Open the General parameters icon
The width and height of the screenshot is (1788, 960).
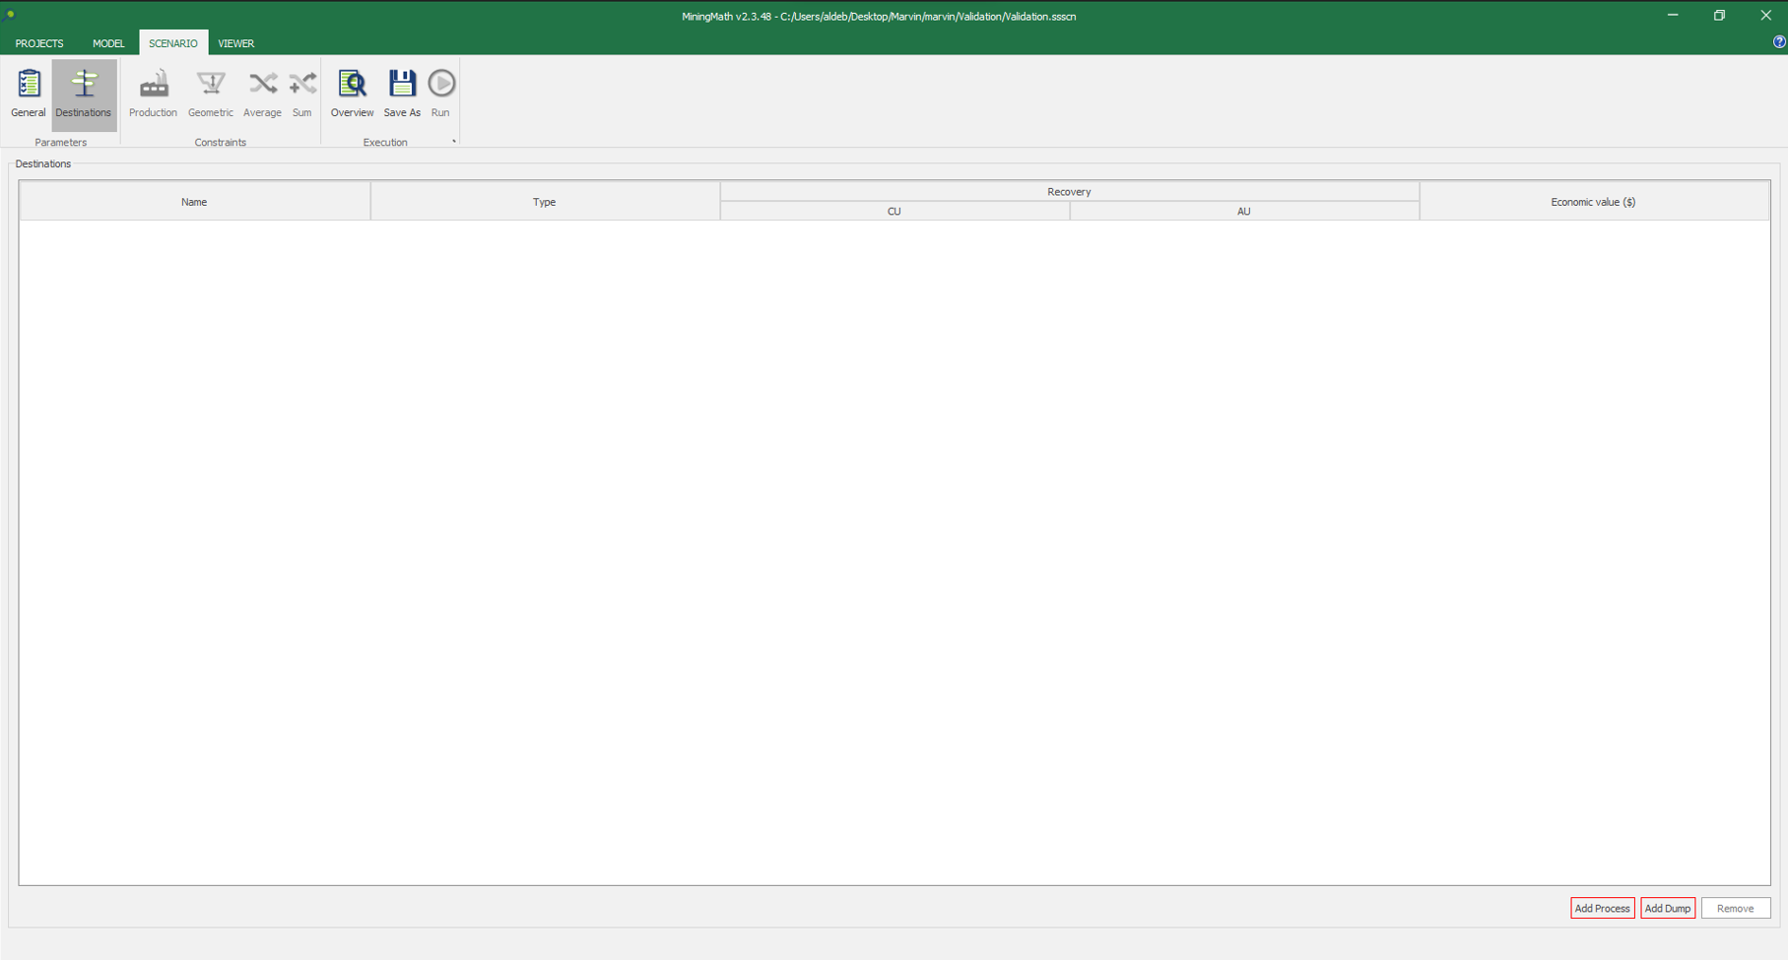pyautogui.click(x=29, y=94)
